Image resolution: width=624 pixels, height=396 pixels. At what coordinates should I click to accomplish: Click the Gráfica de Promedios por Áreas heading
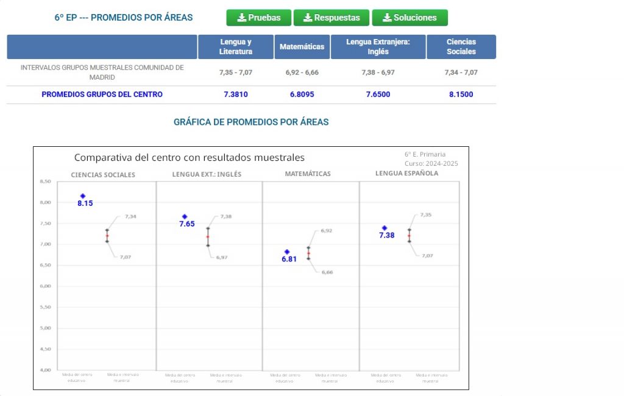point(251,122)
